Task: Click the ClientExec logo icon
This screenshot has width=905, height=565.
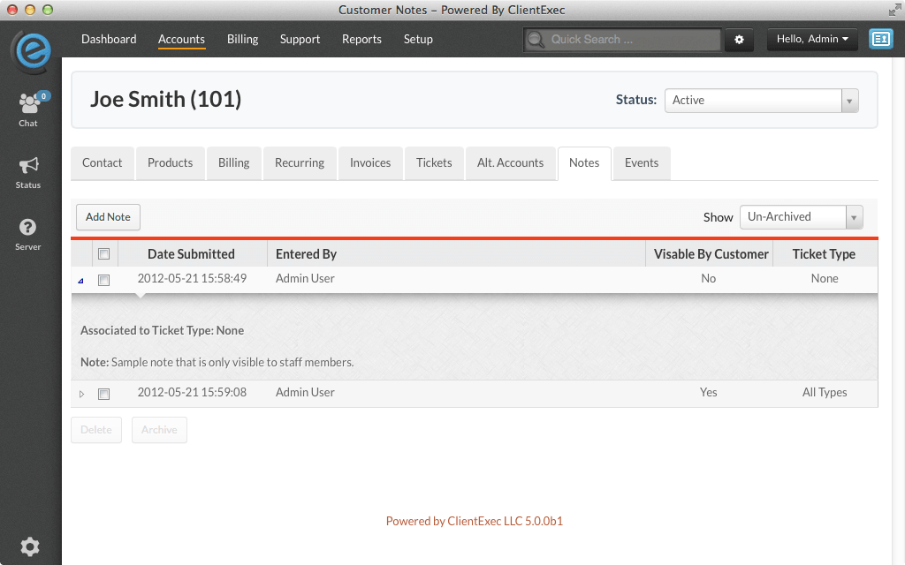Action: [x=30, y=50]
